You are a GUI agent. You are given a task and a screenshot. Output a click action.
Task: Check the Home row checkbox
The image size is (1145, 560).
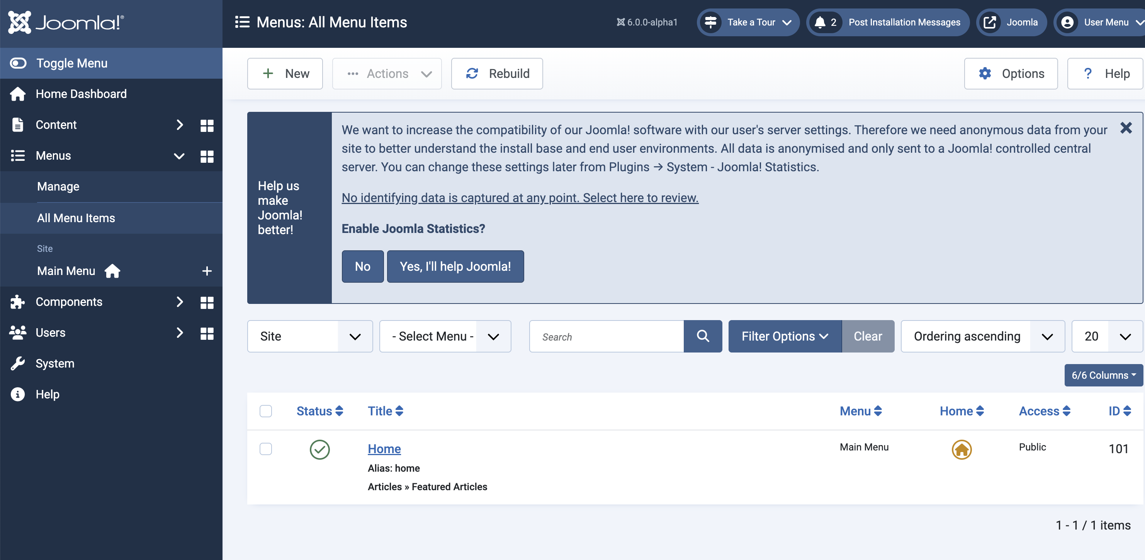point(266,449)
